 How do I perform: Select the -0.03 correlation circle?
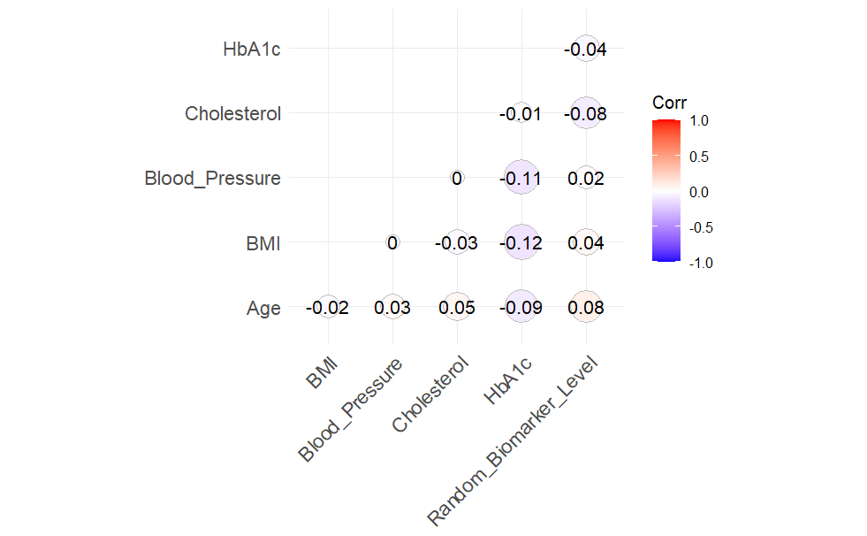(x=456, y=242)
